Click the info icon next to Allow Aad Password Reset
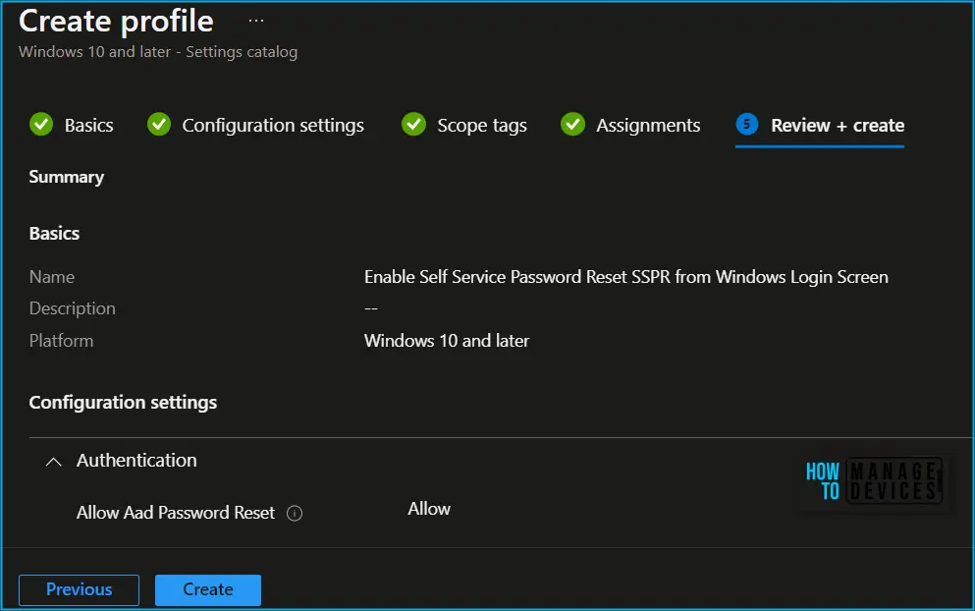Viewport: 975px width, 611px height. click(x=295, y=514)
